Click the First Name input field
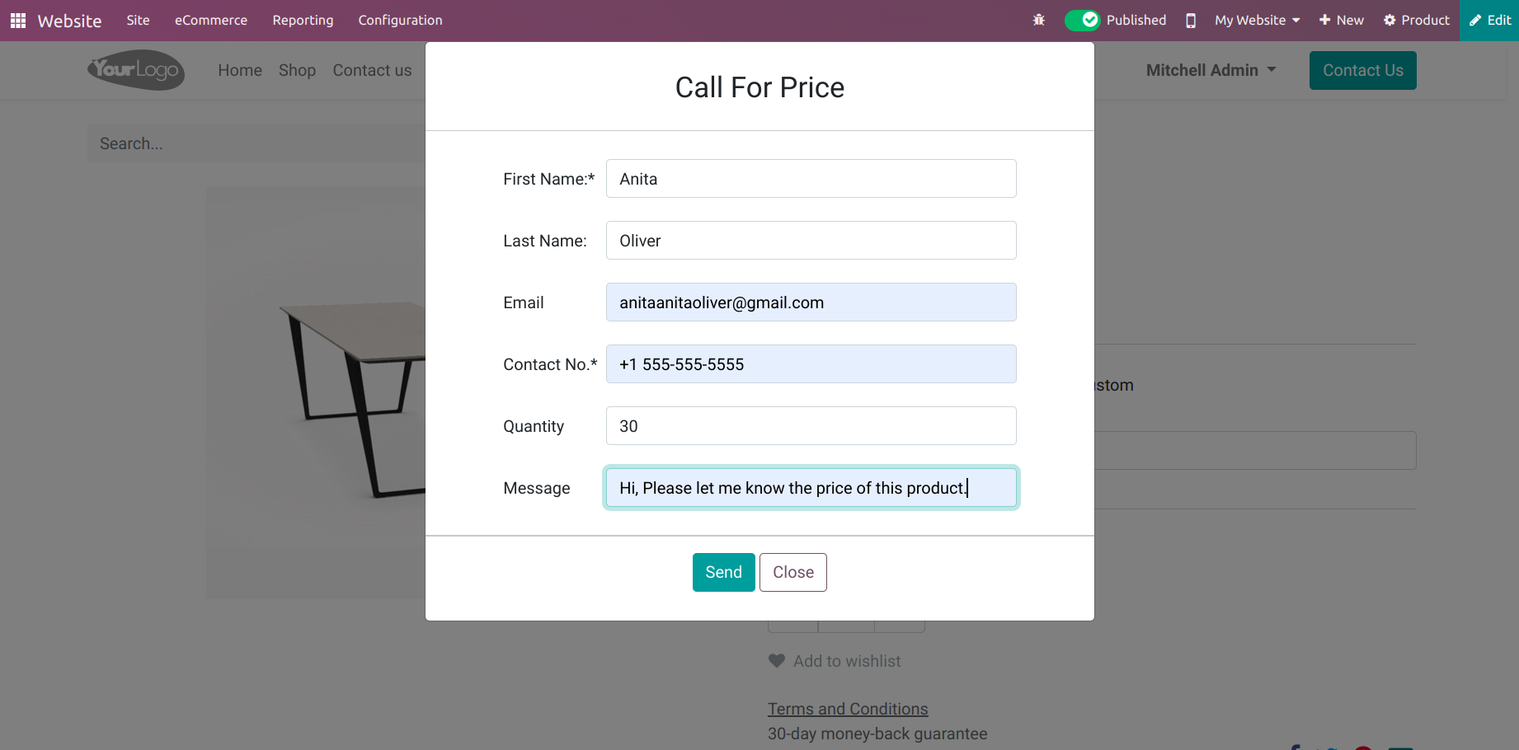 click(811, 179)
